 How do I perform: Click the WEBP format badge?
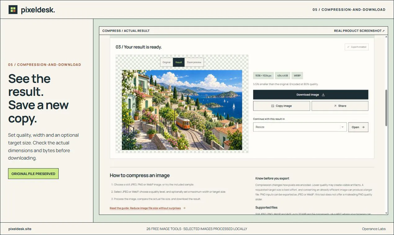(297, 75)
